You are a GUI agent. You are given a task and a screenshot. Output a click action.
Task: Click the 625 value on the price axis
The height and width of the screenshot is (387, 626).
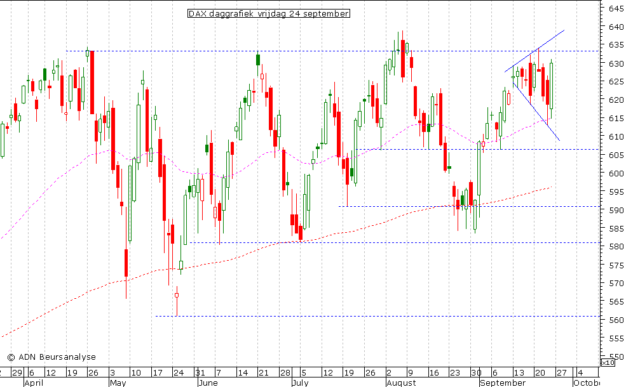pos(616,81)
